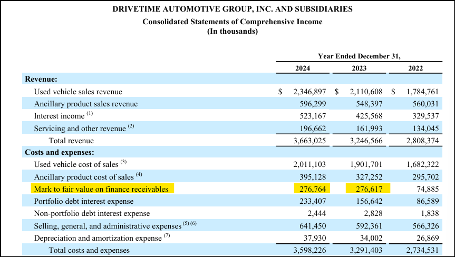Select the 2022 value 1,784,761
This screenshot has height=257, width=455.
tap(422, 92)
